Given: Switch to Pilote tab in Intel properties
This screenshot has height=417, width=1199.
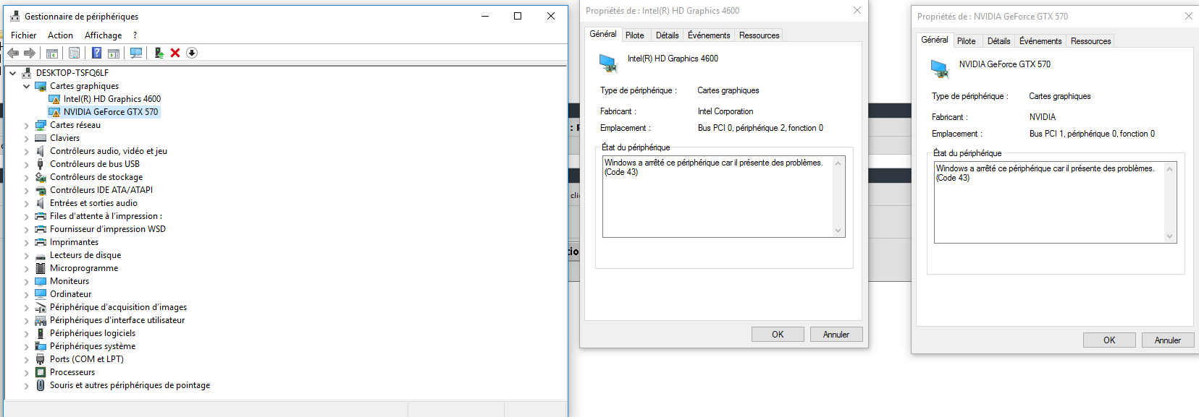Looking at the screenshot, I should (x=635, y=35).
